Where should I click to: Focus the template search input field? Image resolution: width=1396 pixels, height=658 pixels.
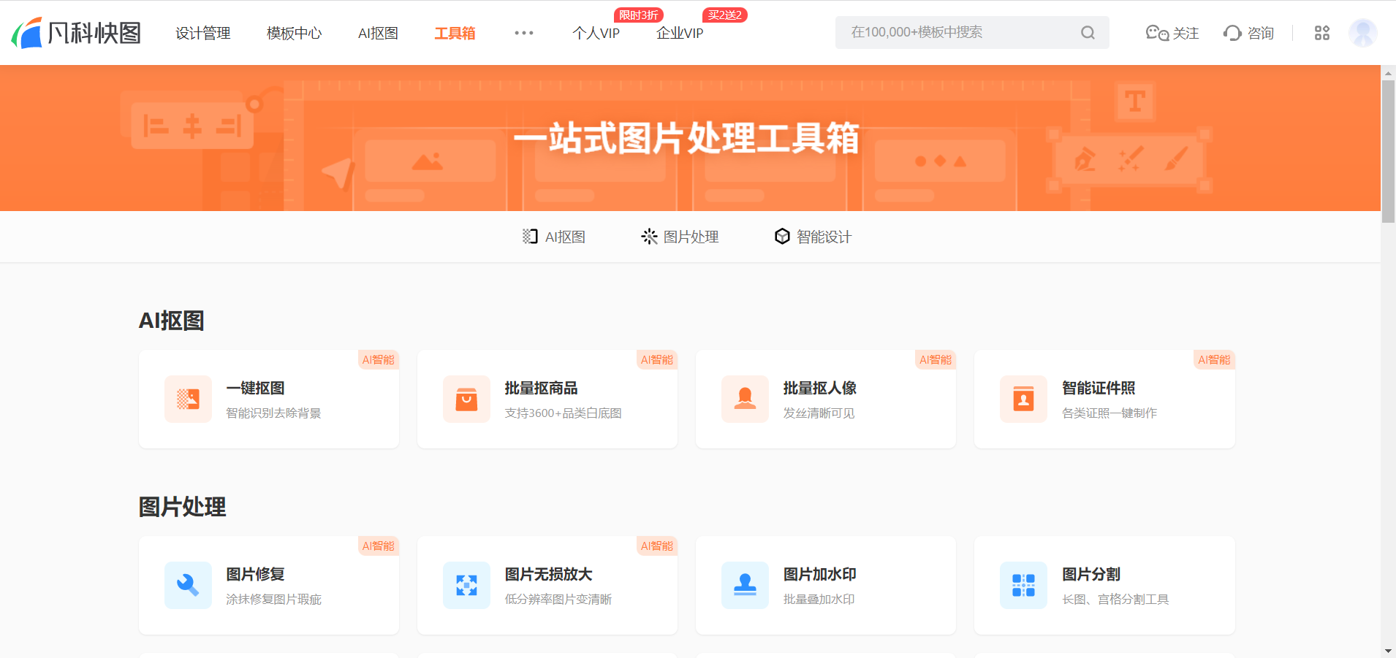(x=957, y=33)
